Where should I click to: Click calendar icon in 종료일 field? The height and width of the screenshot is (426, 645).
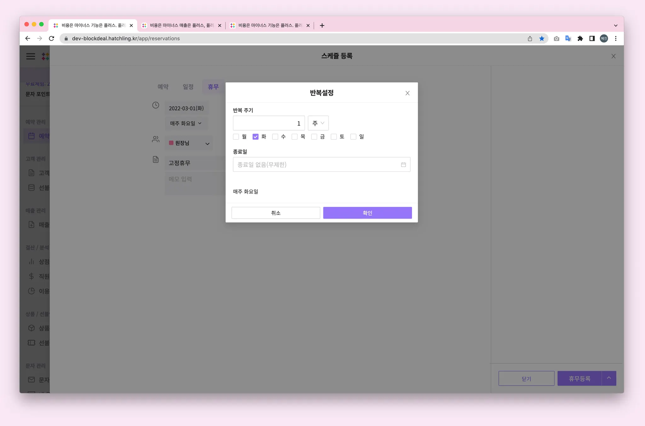[403, 165]
